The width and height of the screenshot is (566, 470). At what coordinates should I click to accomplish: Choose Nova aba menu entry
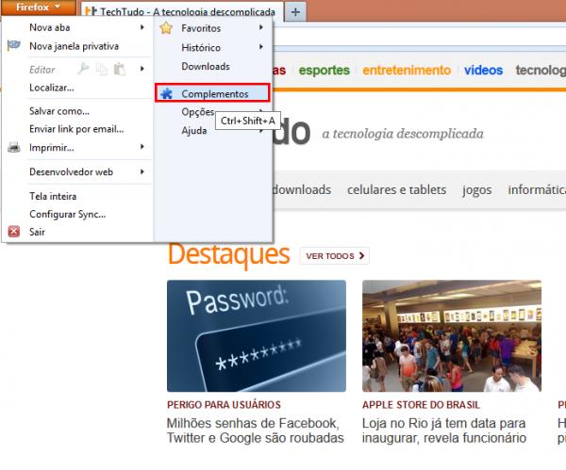pyautogui.click(x=50, y=27)
